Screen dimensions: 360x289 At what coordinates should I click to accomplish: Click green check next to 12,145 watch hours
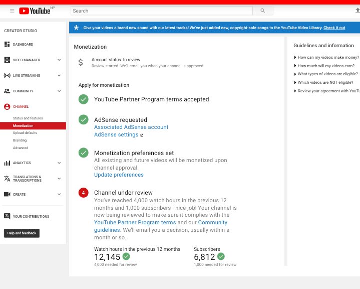point(126,256)
